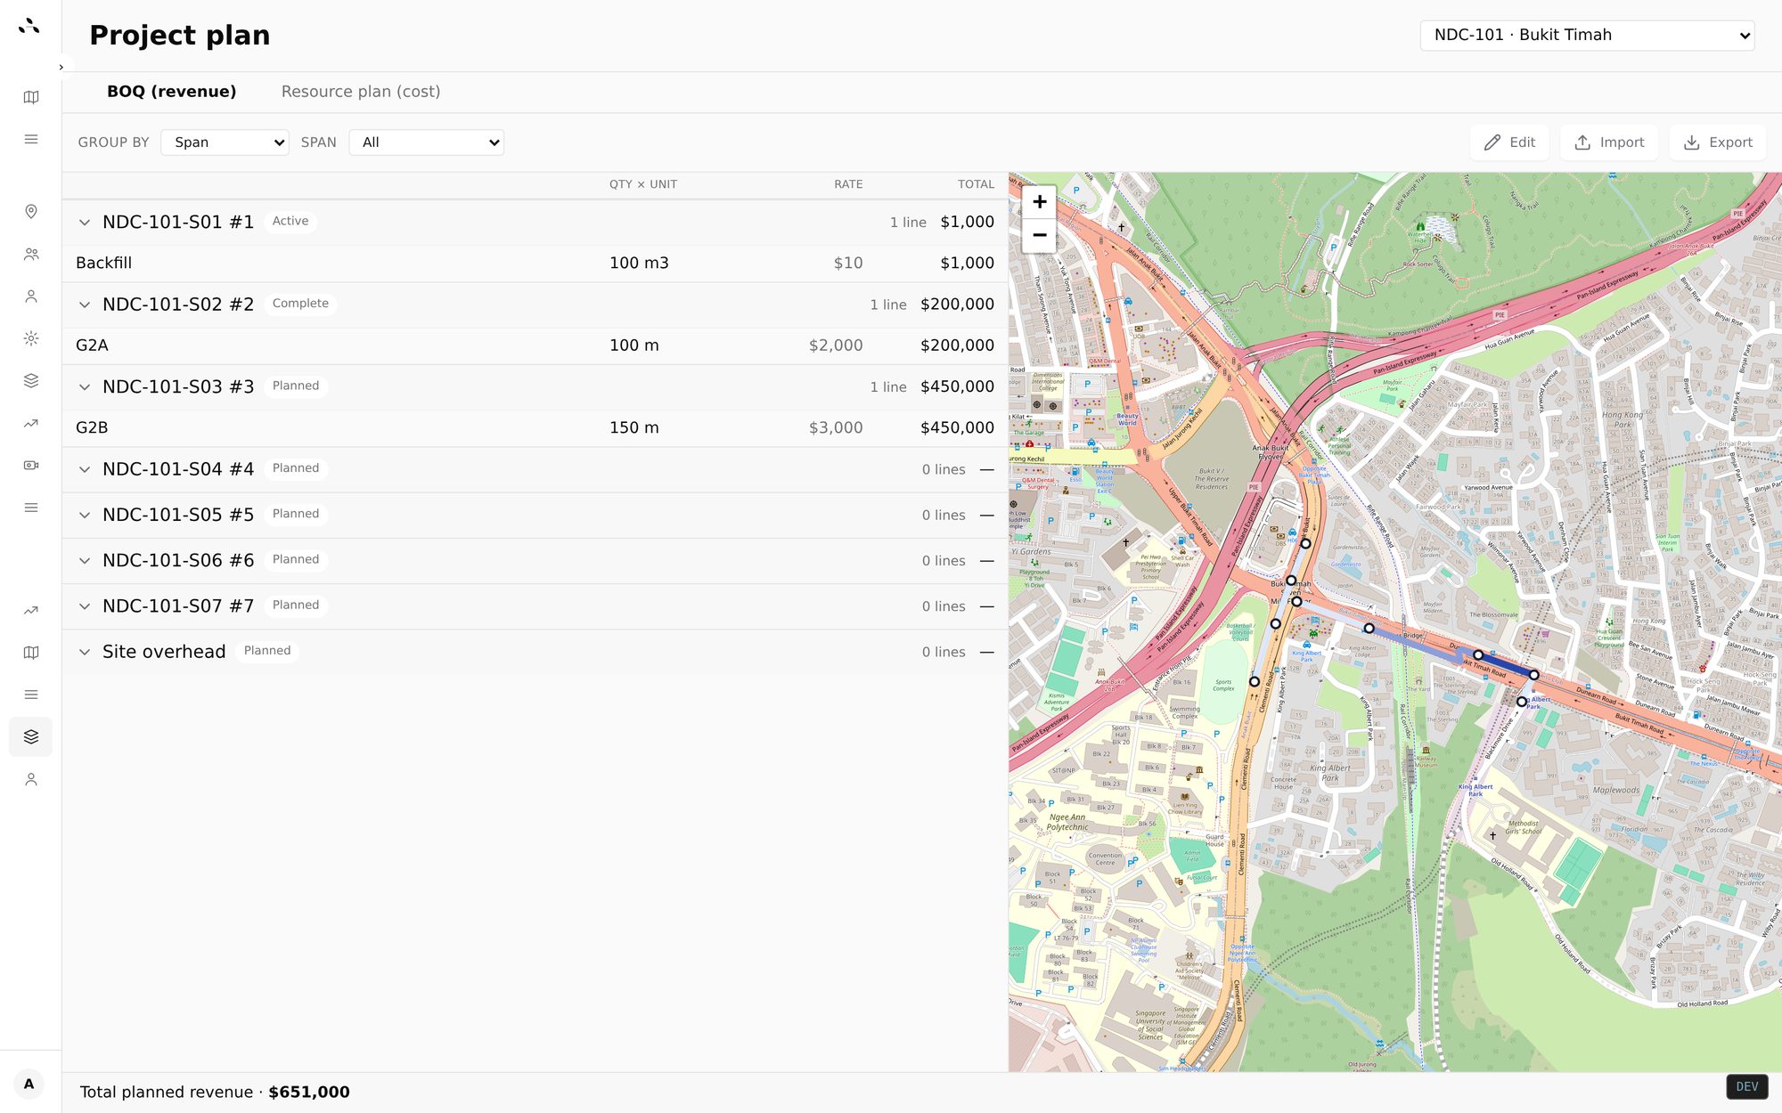Open the sun-shaped settings icon in sidebar
The width and height of the screenshot is (1782, 1113).
pos(31,338)
